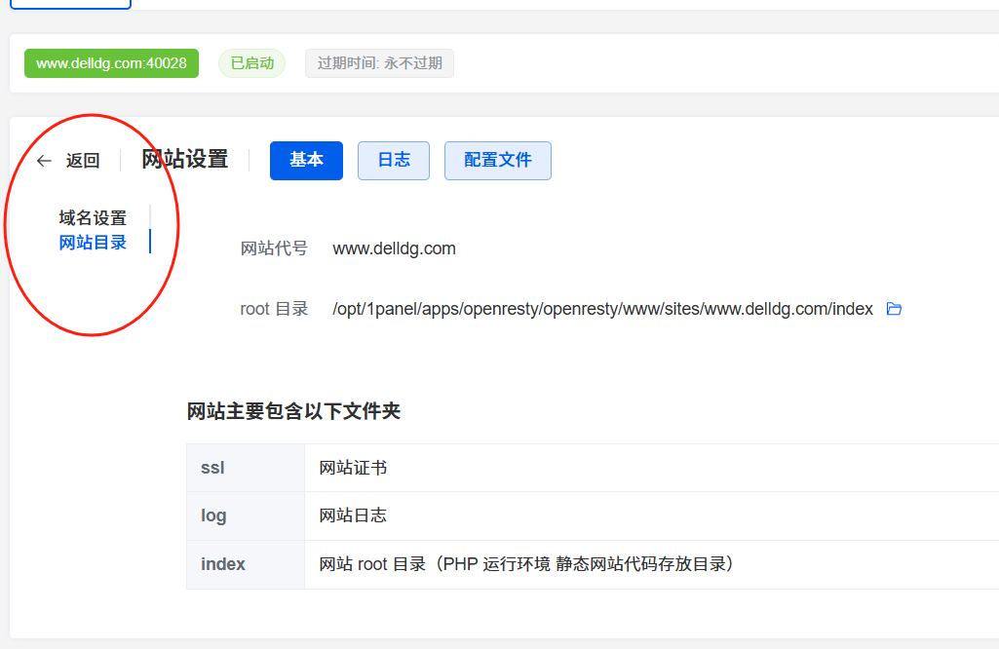Click the root directory path text

click(x=602, y=309)
